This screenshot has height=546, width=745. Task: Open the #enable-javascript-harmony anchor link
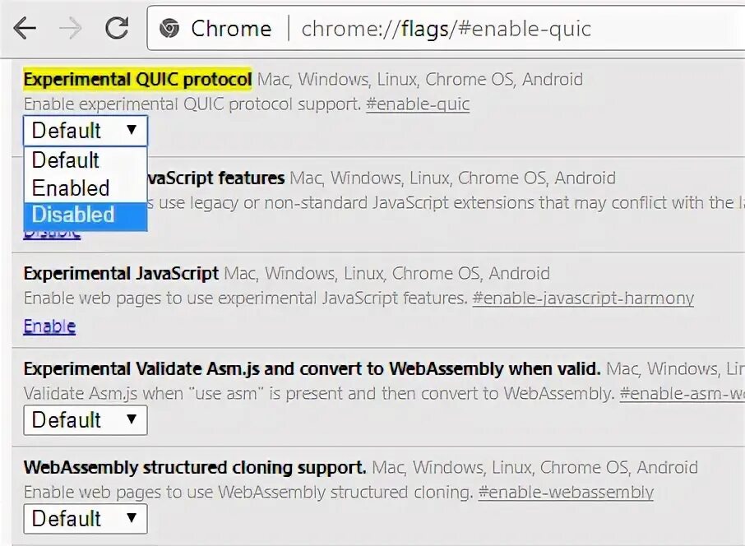pyautogui.click(x=583, y=298)
